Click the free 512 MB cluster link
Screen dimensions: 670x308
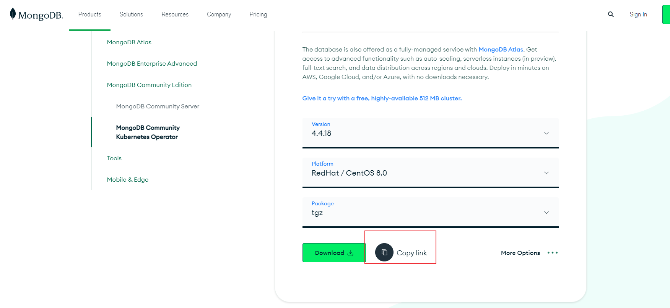(x=382, y=98)
